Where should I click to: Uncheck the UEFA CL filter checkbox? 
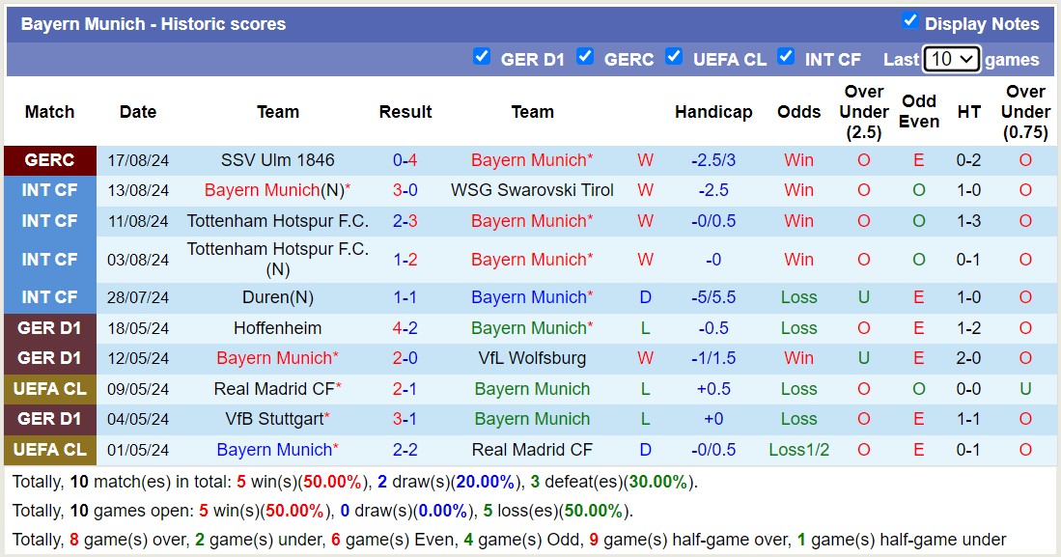pos(674,57)
